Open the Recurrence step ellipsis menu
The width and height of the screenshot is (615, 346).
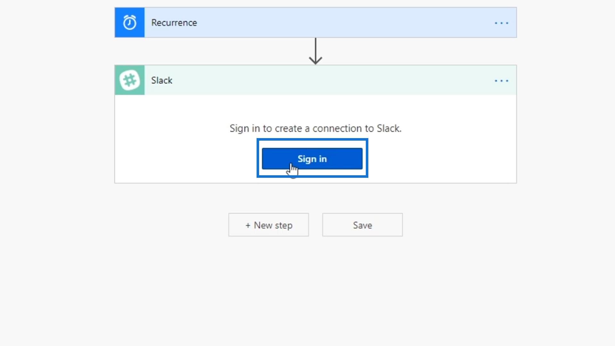(x=501, y=23)
